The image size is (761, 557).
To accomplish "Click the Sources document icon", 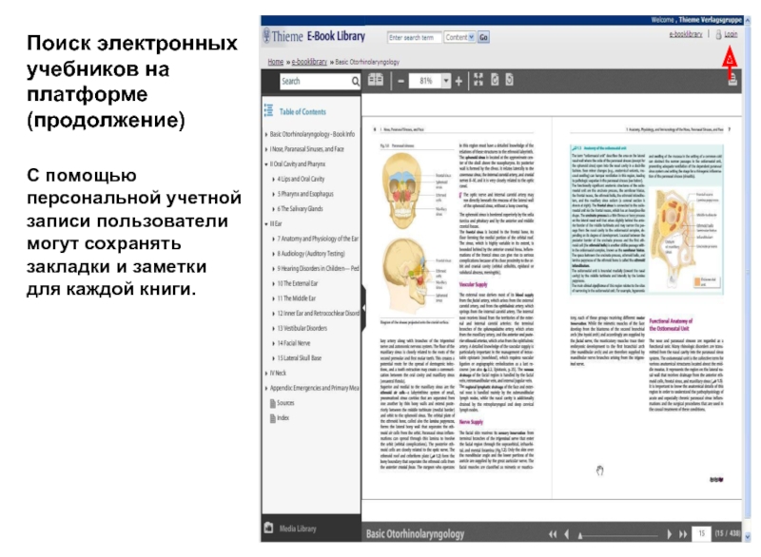I will 273,403.
